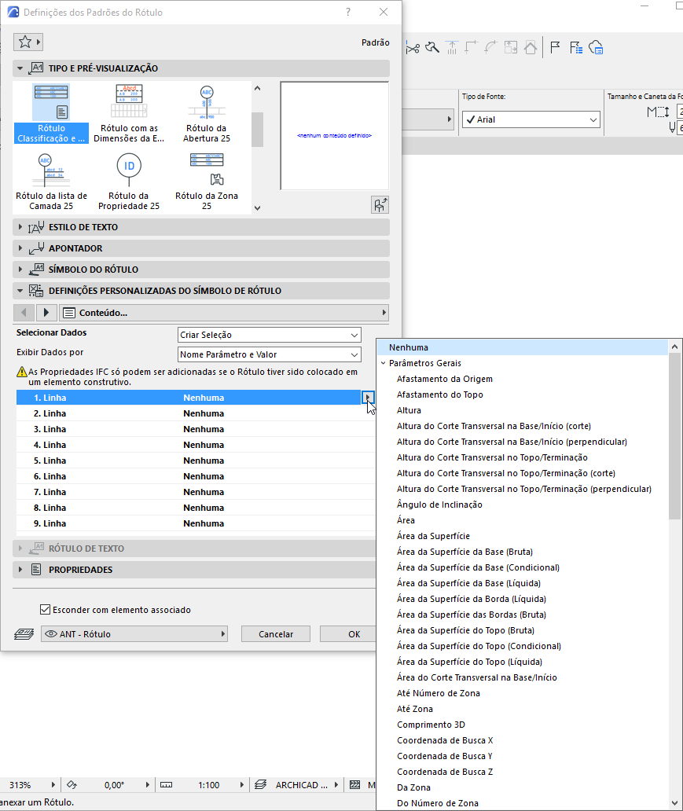
Task: Open the 0,00° orientation popup arrow
Action: [x=148, y=784]
